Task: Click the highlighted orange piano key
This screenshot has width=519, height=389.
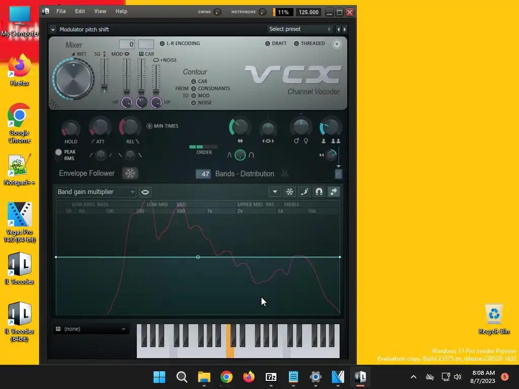Action: tap(230, 351)
